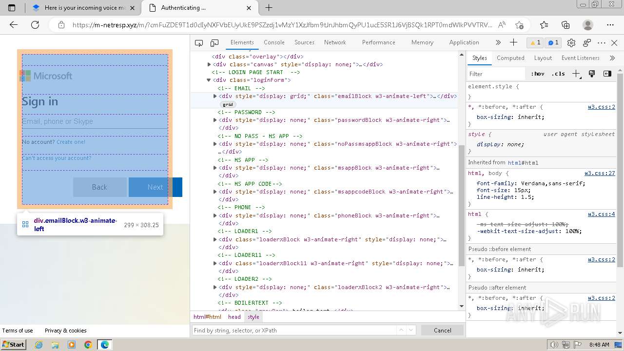Click the 'Create one!' link
Screen dimensions: 624x351
click(71, 142)
